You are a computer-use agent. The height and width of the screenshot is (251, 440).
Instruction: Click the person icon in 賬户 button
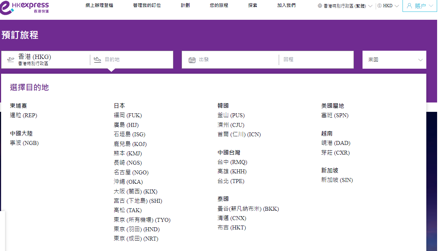(x=409, y=5)
